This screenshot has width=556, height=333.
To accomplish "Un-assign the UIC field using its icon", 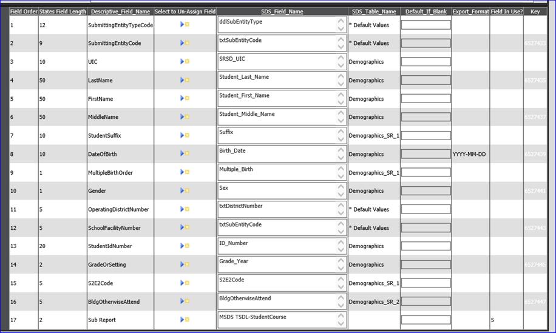I will [x=185, y=62].
